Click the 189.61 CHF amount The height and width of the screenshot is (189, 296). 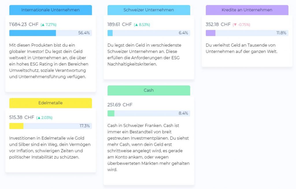(119, 24)
